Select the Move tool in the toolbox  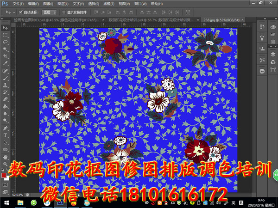tap(6, 28)
